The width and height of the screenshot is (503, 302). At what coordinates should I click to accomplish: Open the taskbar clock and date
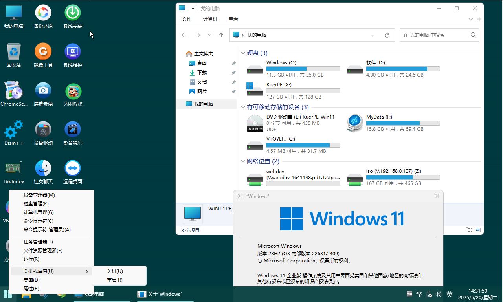(478, 294)
